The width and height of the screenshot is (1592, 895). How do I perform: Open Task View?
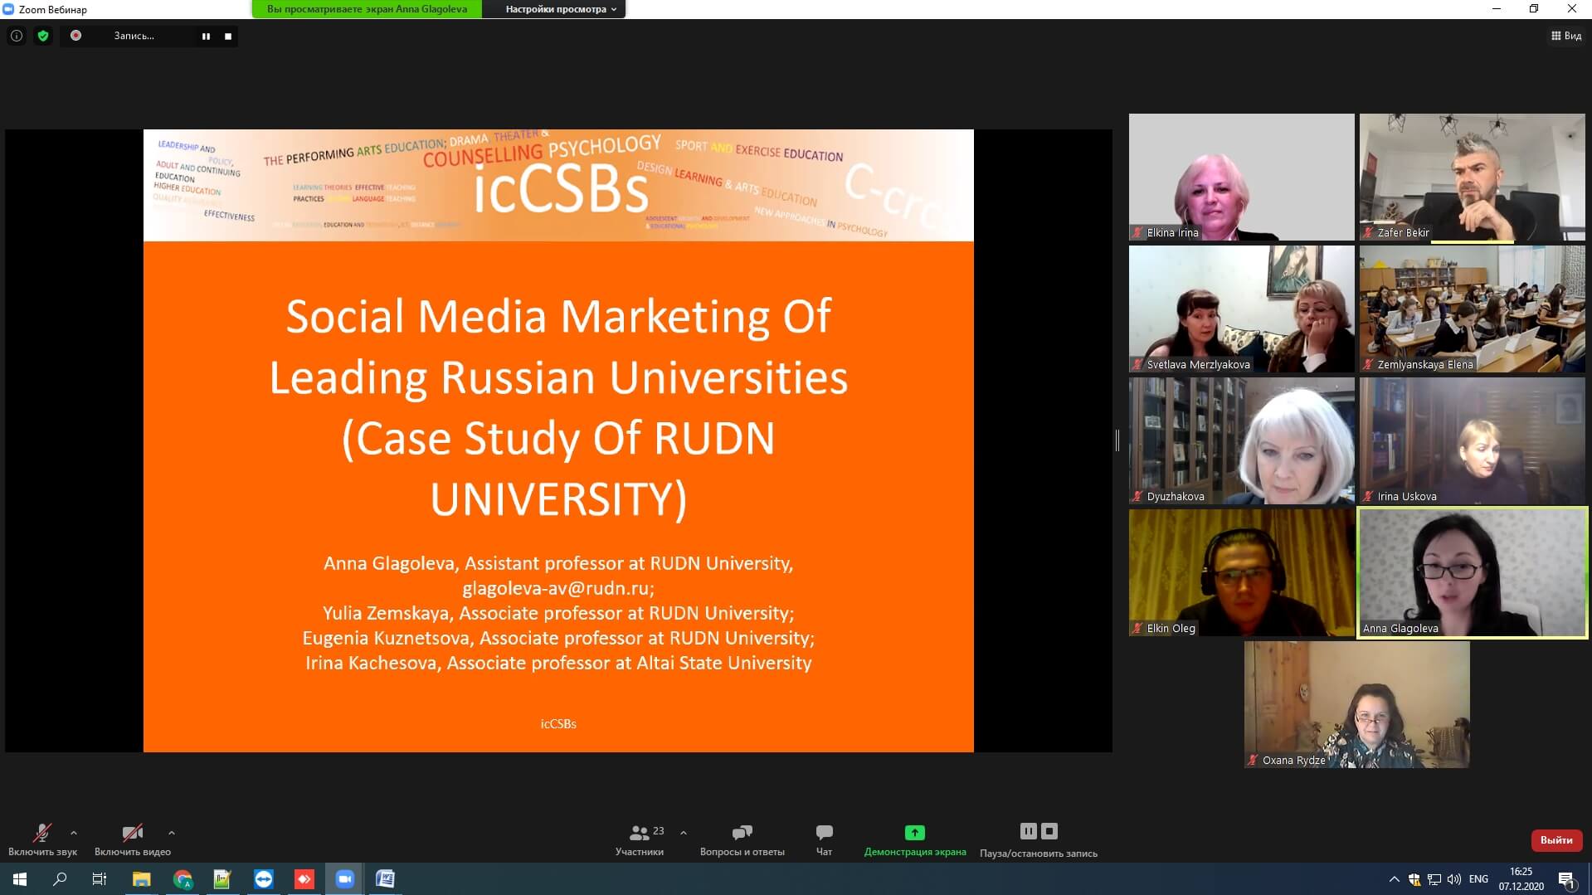pyautogui.click(x=100, y=878)
